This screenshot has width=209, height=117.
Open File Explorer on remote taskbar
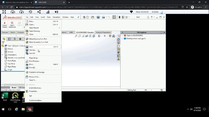(23, 109)
